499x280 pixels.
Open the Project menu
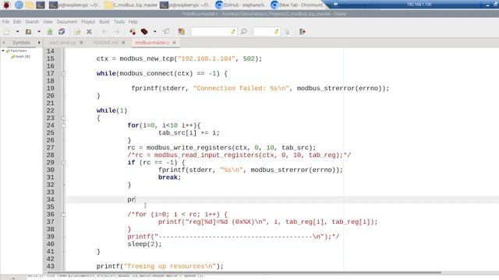88,22
